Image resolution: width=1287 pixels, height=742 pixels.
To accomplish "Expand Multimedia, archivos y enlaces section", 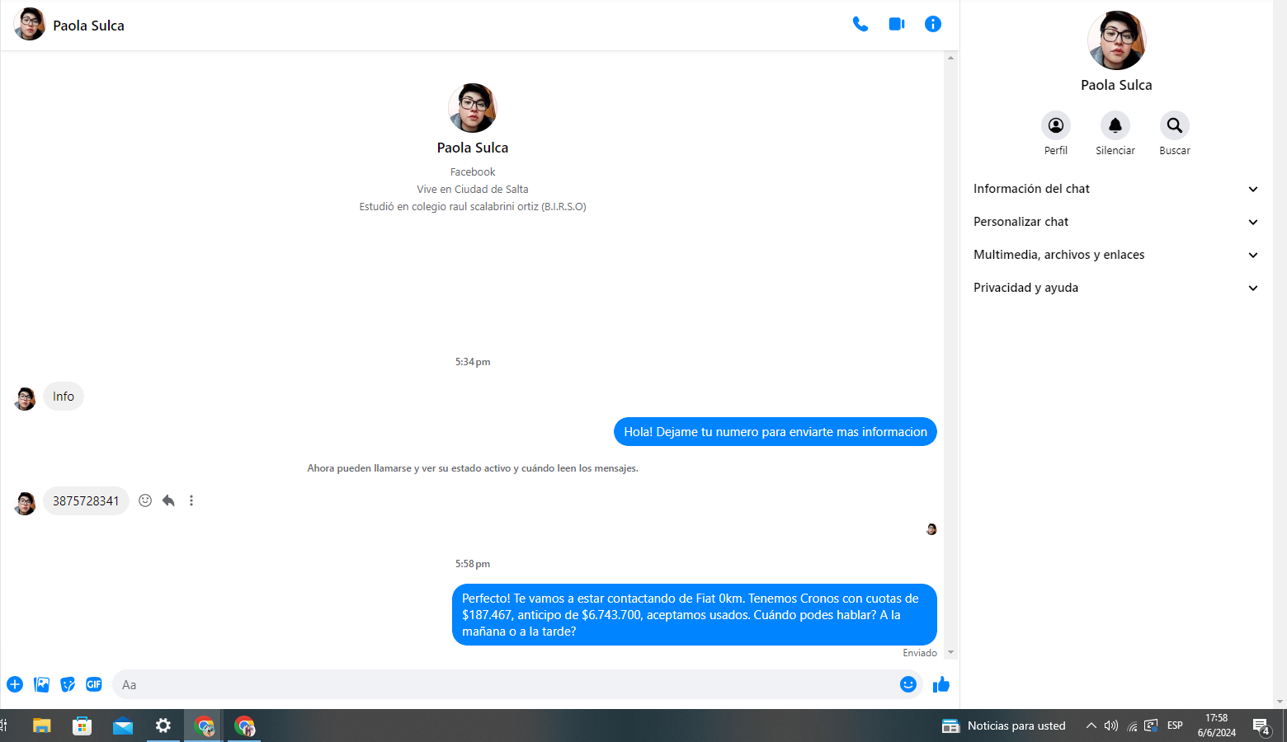I will (1115, 255).
